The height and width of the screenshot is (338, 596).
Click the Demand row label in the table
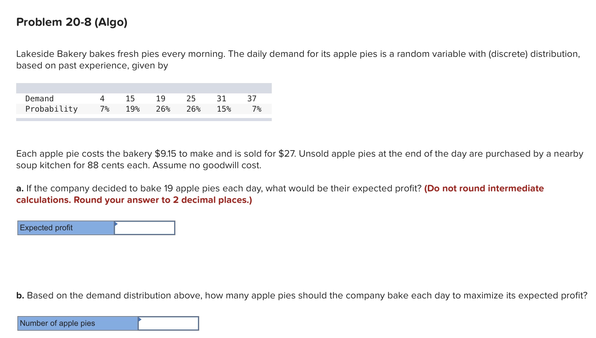coord(39,98)
